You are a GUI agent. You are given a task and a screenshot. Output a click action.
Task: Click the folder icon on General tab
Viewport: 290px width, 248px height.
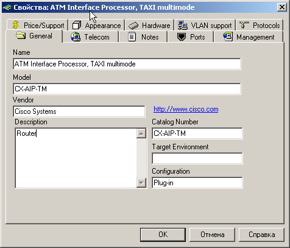coord(21,35)
